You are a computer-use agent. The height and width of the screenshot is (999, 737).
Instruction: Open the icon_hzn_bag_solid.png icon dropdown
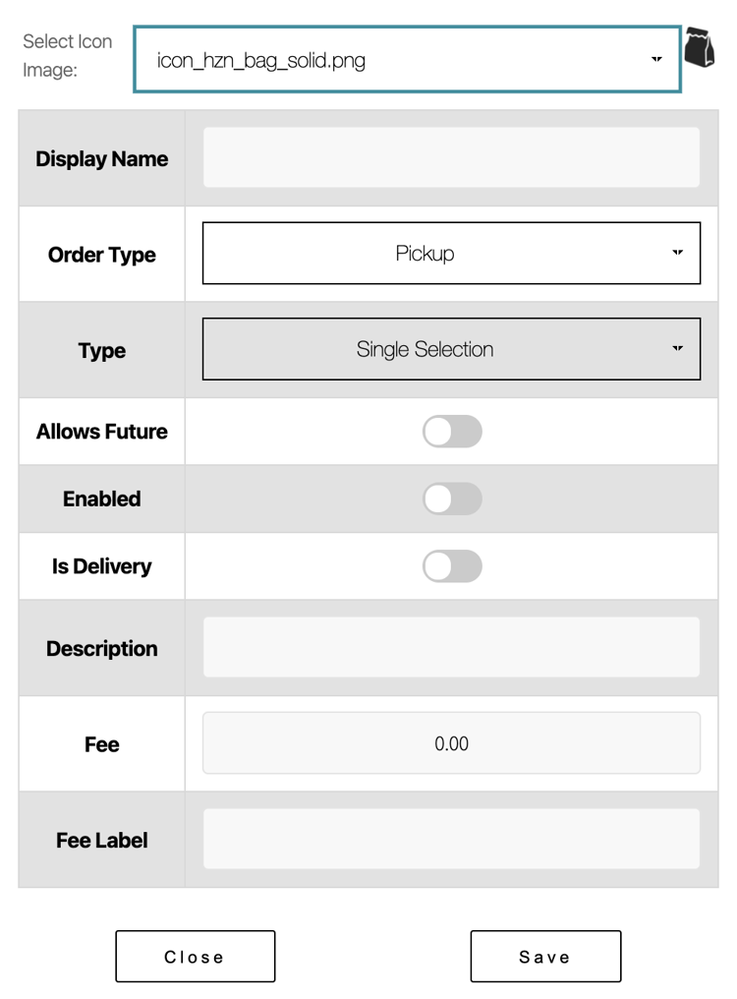408,59
